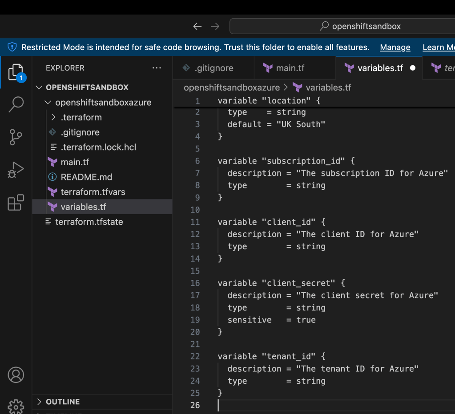Collapse the openshiftsandboxazure folder
The width and height of the screenshot is (455, 414).
click(48, 102)
